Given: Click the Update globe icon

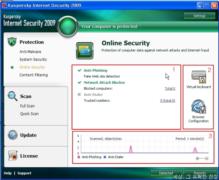Looking at the screenshot, I should pyautogui.click(x=13, y=135).
